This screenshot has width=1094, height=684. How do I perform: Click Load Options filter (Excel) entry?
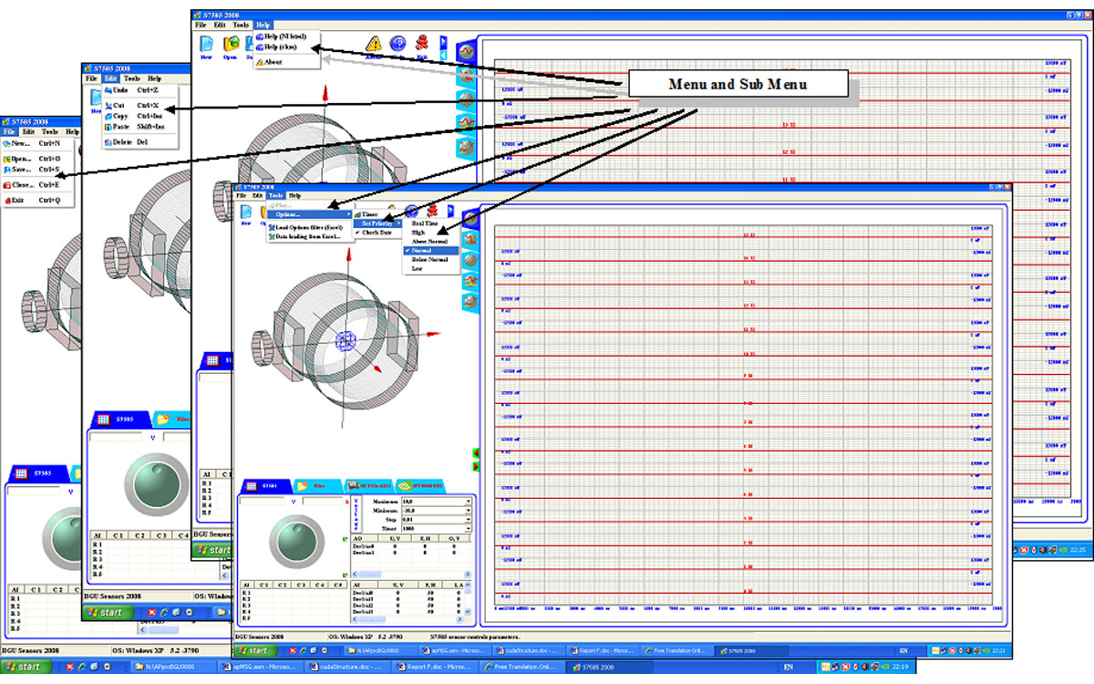coord(308,226)
